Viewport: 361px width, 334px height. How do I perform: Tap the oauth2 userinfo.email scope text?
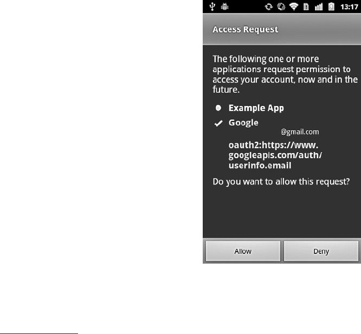coord(275,155)
